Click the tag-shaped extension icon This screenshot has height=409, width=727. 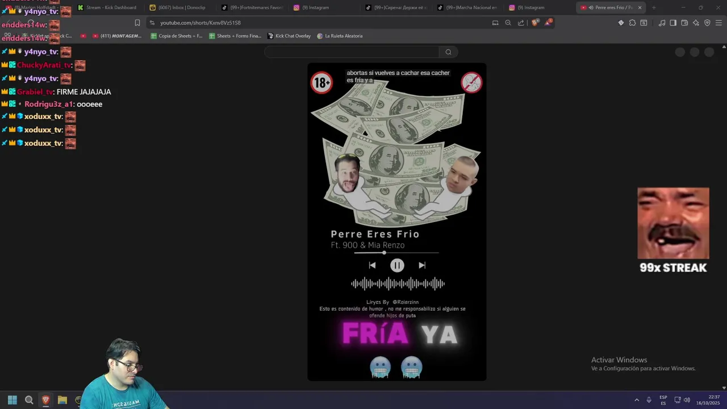point(621,23)
